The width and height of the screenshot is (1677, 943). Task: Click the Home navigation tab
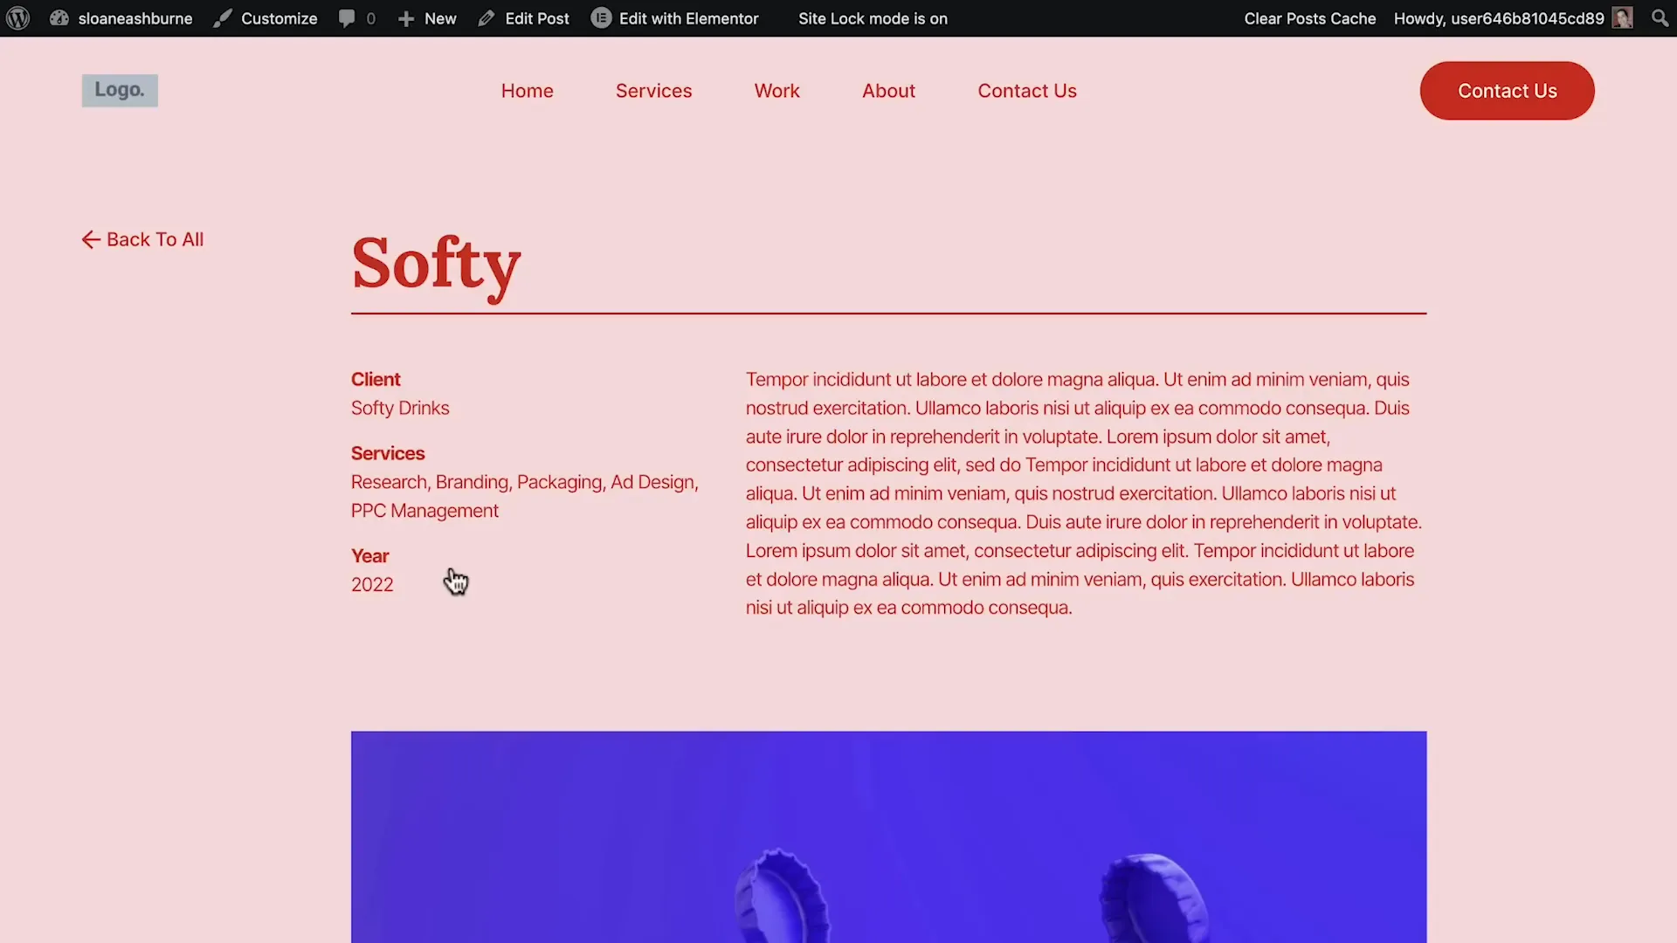pyautogui.click(x=528, y=90)
